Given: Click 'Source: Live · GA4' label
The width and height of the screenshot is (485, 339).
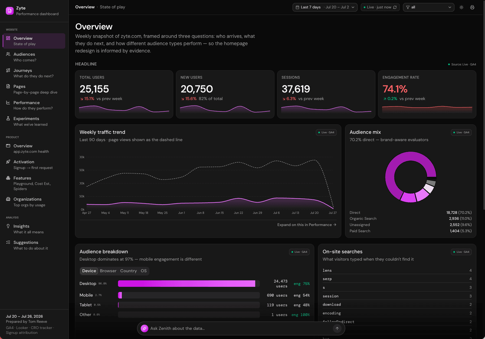Looking at the screenshot, I should 462,64.
